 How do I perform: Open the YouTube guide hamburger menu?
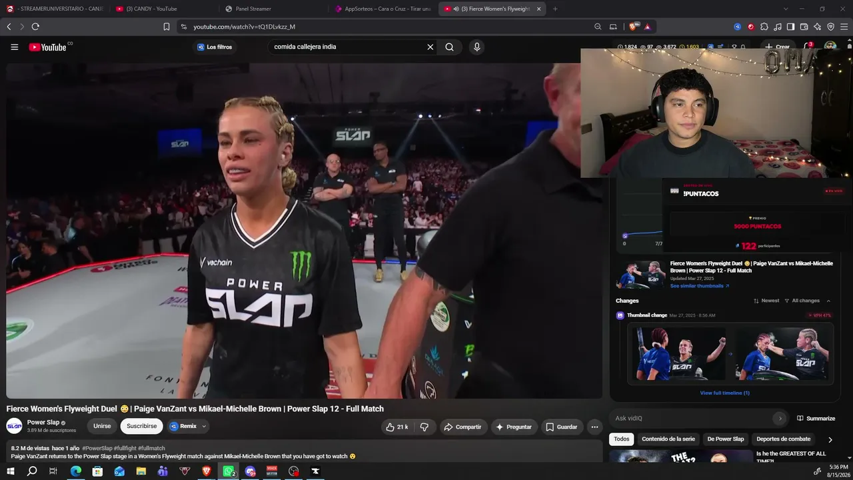tap(14, 47)
